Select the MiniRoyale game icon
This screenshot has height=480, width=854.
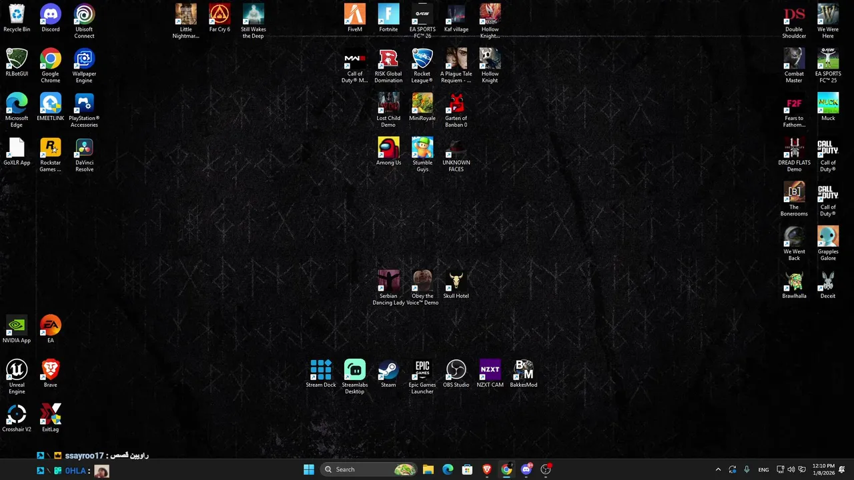[422, 107]
